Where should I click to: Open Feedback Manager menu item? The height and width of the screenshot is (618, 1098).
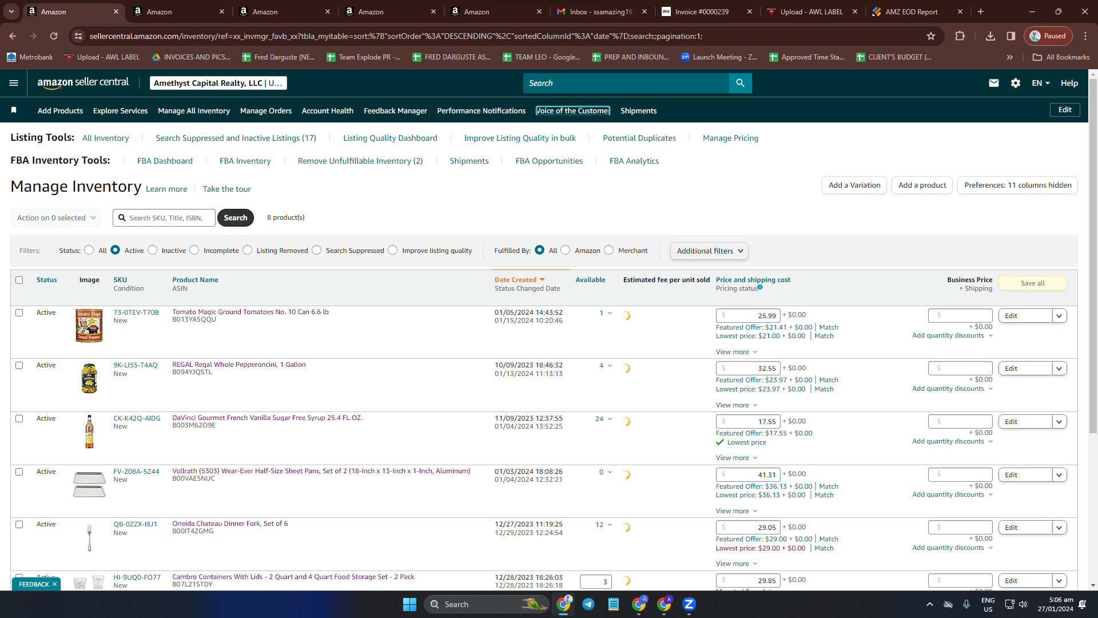click(395, 110)
